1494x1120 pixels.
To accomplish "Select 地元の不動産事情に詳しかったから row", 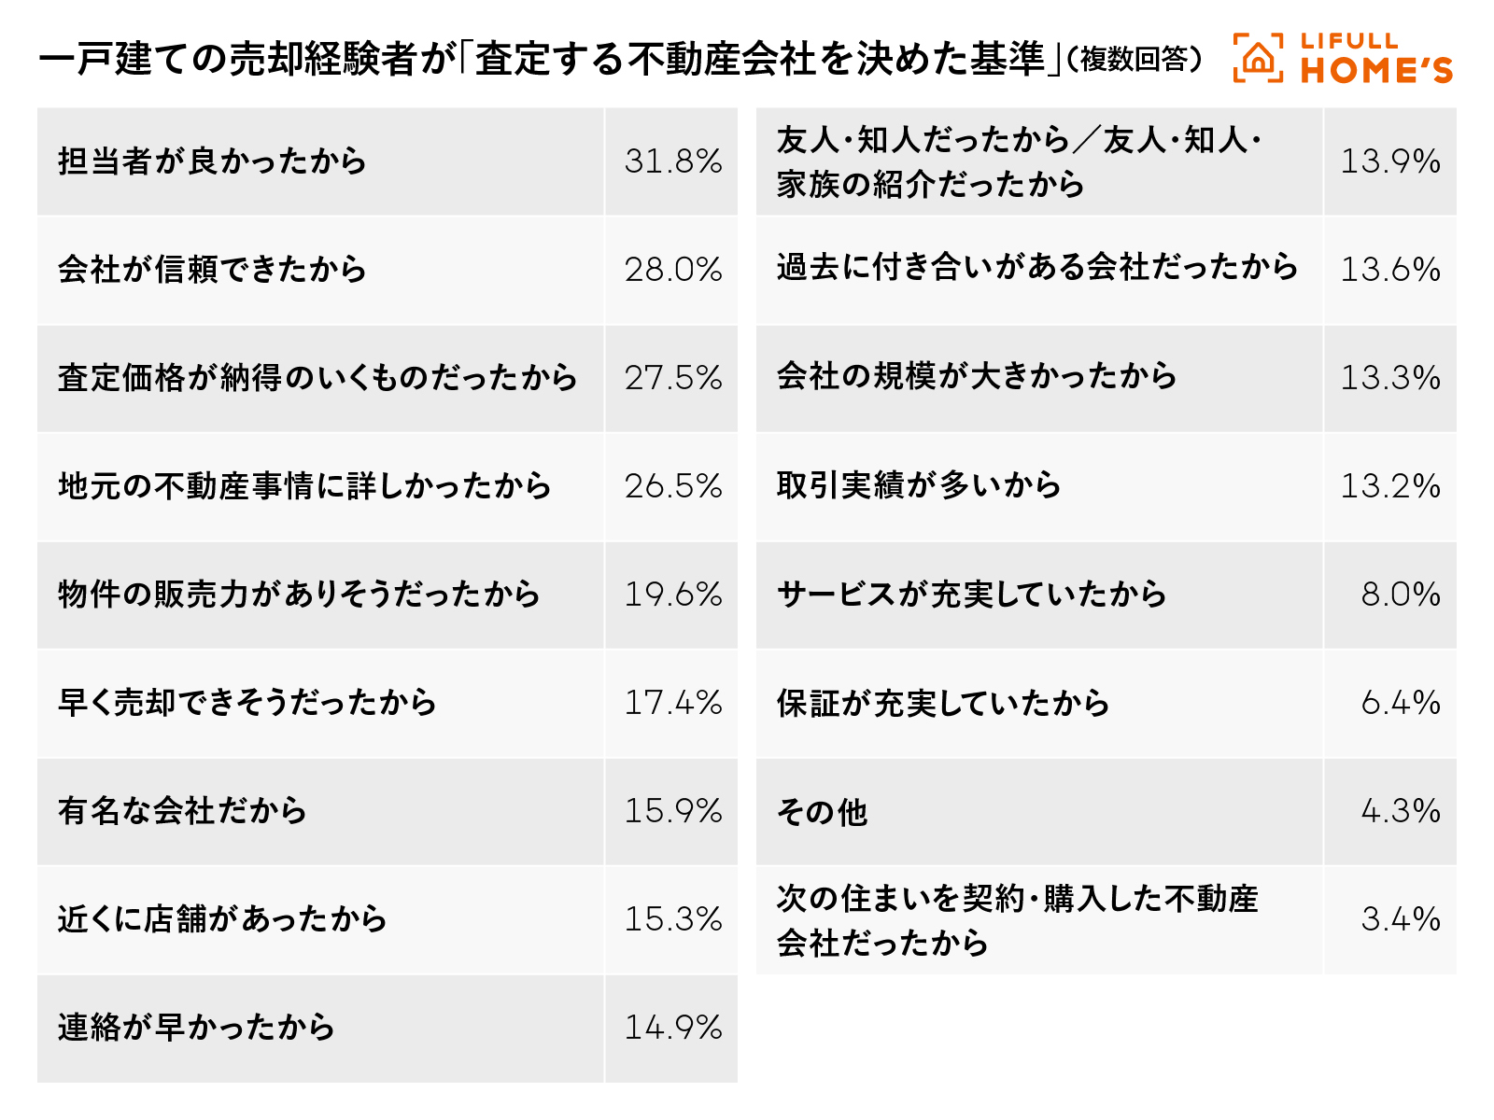I will tap(304, 486).
